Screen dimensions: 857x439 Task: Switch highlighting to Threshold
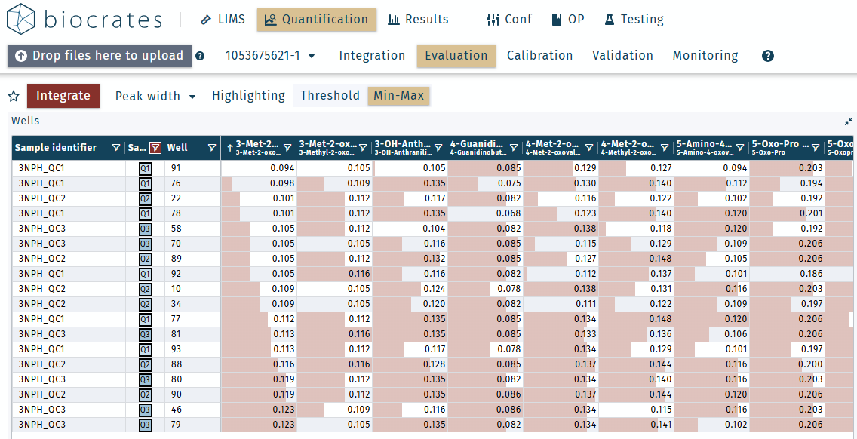(330, 96)
